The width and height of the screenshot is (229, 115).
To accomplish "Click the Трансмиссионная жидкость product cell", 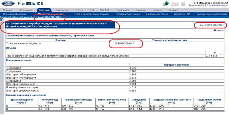I will click(x=61, y=44).
